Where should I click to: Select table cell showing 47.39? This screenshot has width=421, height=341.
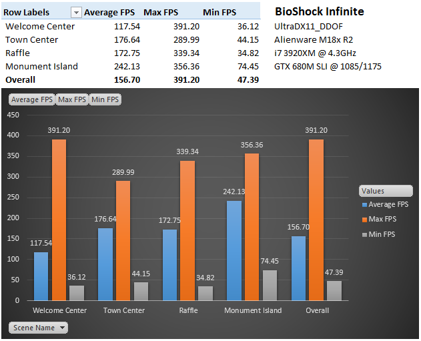[248, 80]
